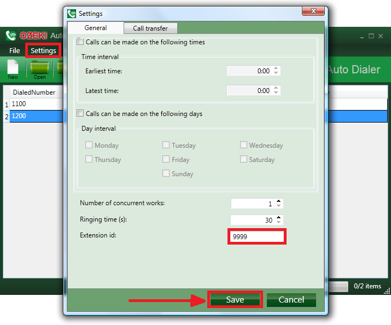Switch to the Call transfer tab

pyautogui.click(x=150, y=28)
